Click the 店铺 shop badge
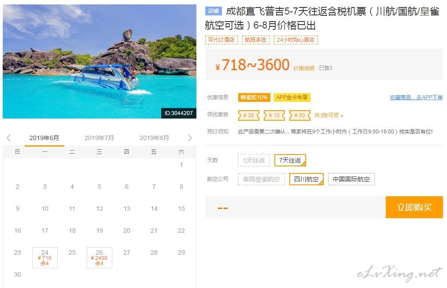Screen dimensions: 447x288 (213, 11)
